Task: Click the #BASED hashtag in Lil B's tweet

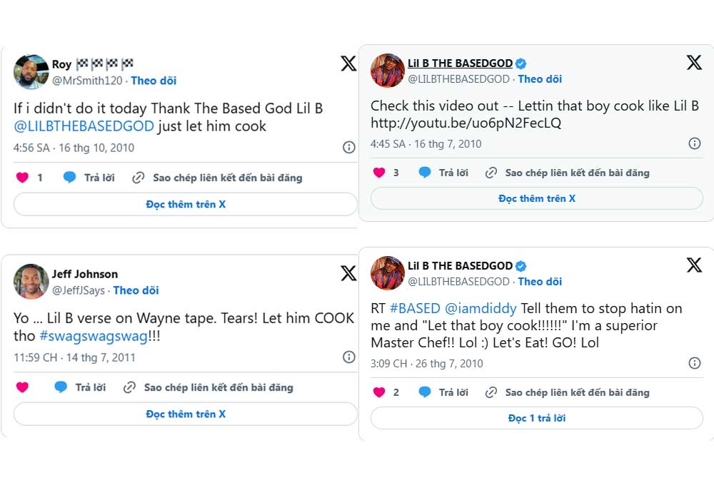Action: coord(415,308)
